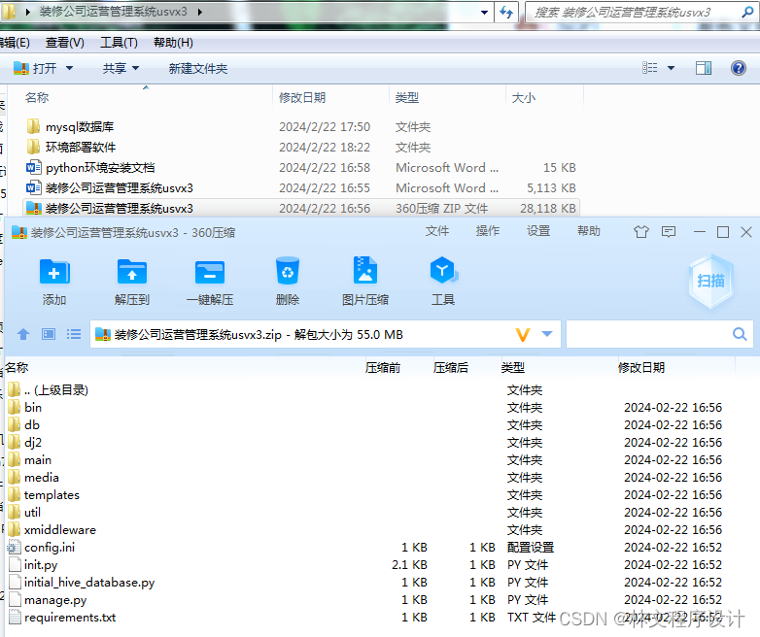Screen dimensions: 760x637
Task: Click the 一键解压 one-click extract icon
Action: tap(210, 272)
